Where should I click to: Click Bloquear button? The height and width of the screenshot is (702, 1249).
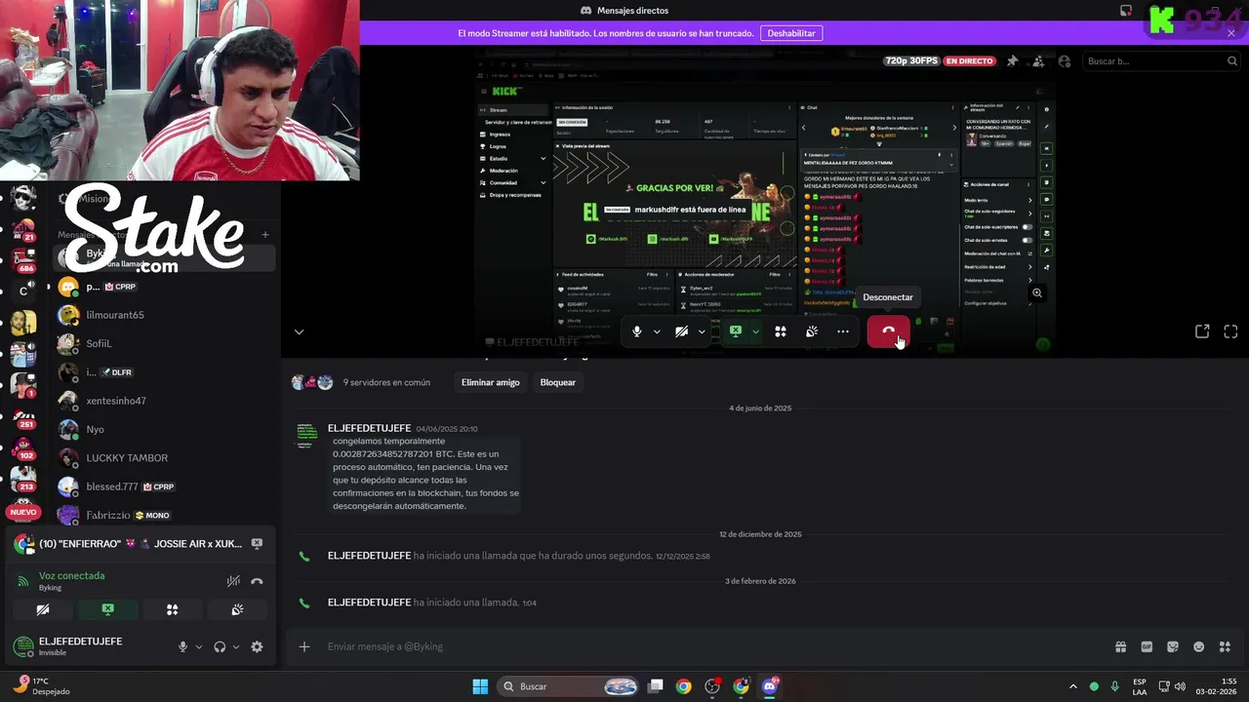[x=558, y=382]
